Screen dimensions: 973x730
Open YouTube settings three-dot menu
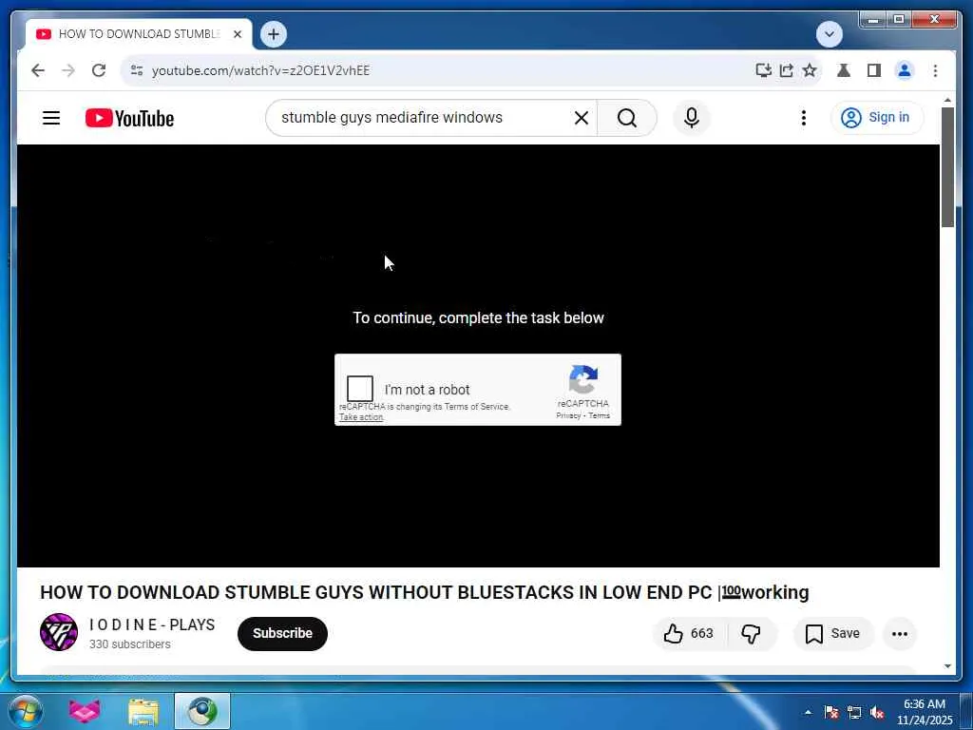click(804, 118)
